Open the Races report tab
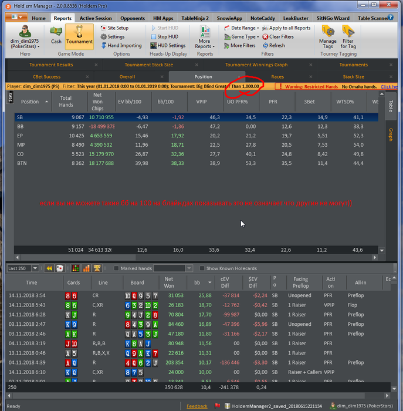The height and width of the screenshot is (411, 403). point(277,77)
